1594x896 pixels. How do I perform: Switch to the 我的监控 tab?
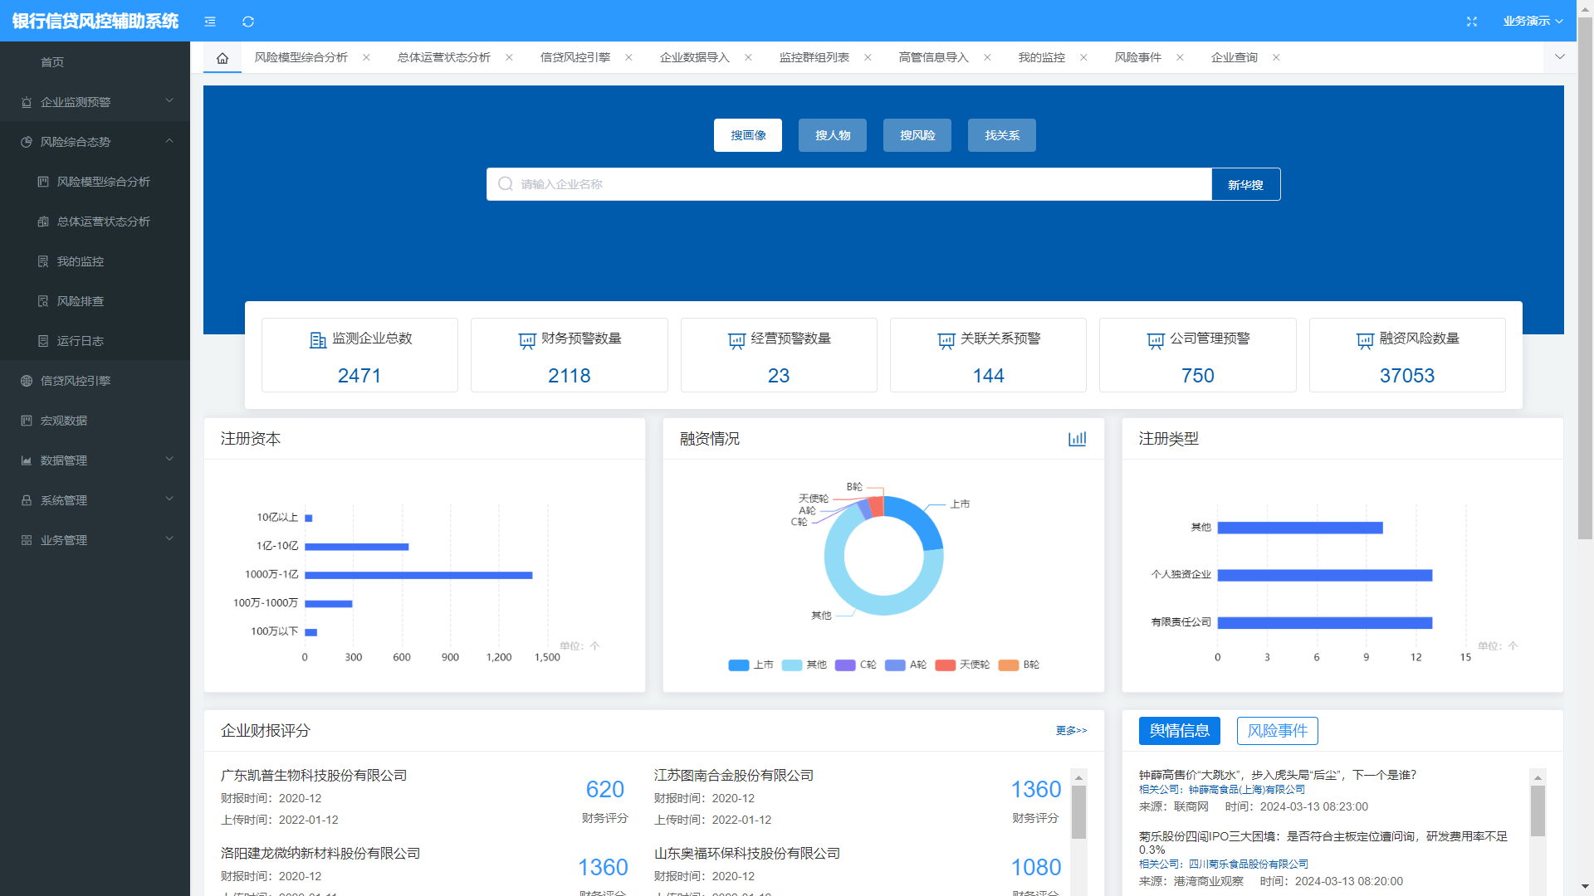[1042, 58]
